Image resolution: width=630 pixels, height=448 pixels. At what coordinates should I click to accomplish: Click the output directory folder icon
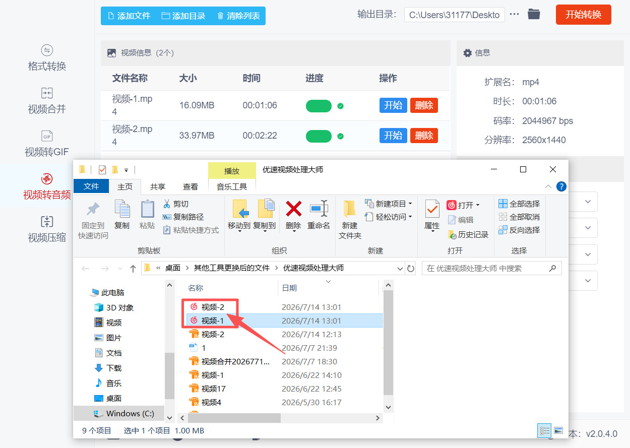534,15
